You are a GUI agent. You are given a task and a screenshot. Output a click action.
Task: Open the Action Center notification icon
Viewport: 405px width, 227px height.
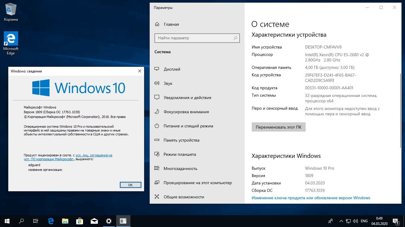(x=396, y=221)
